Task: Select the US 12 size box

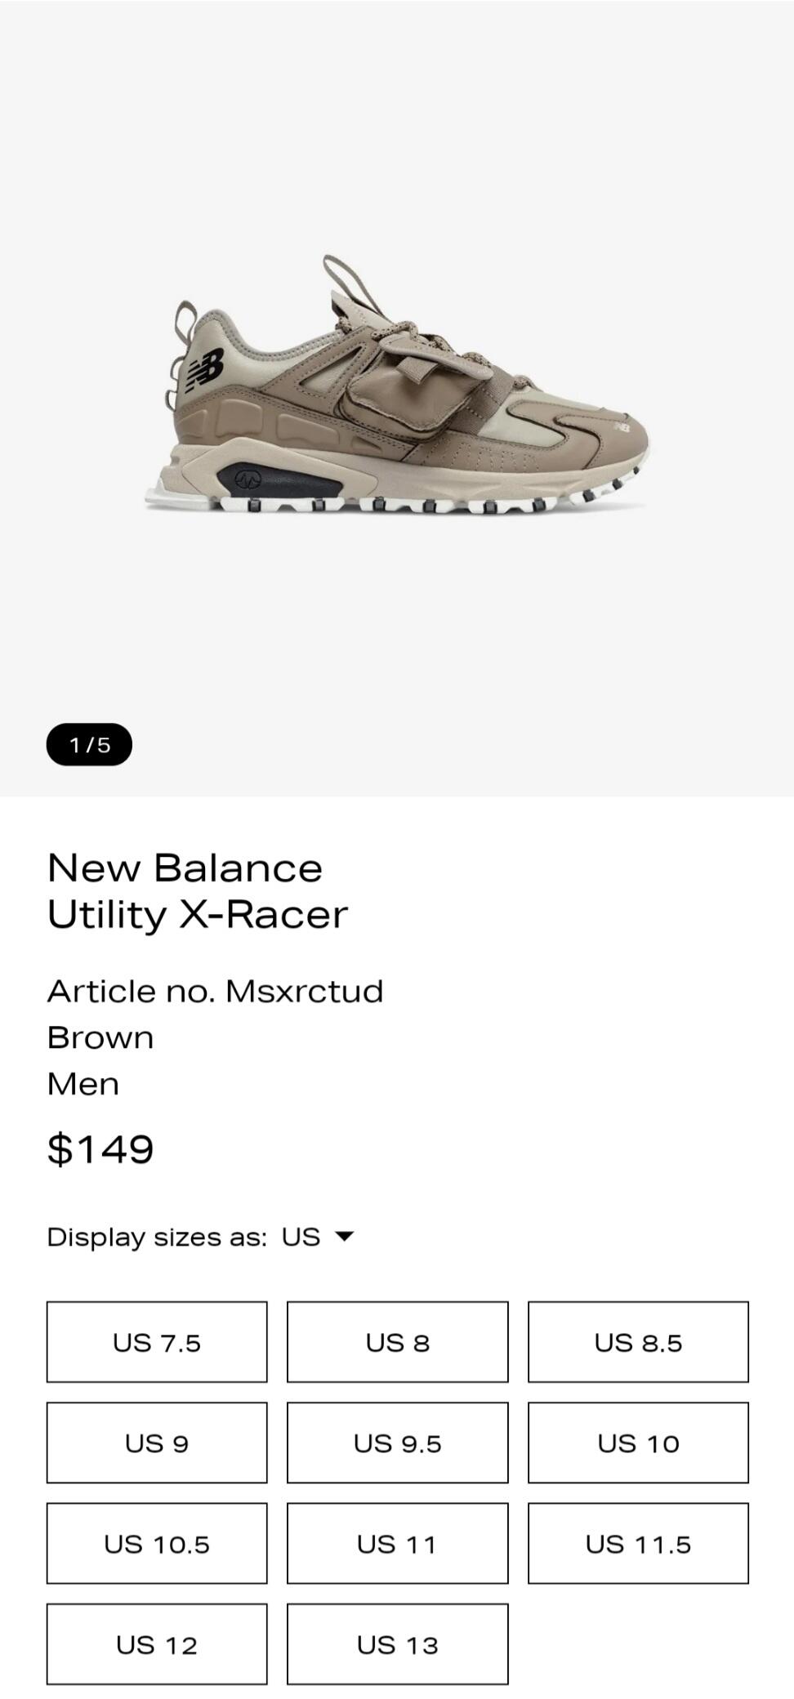Action: [157, 1643]
